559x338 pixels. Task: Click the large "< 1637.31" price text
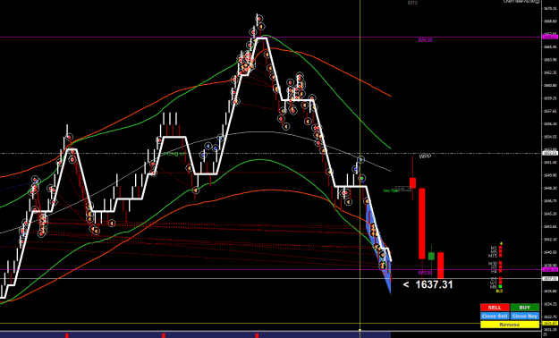(428, 284)
